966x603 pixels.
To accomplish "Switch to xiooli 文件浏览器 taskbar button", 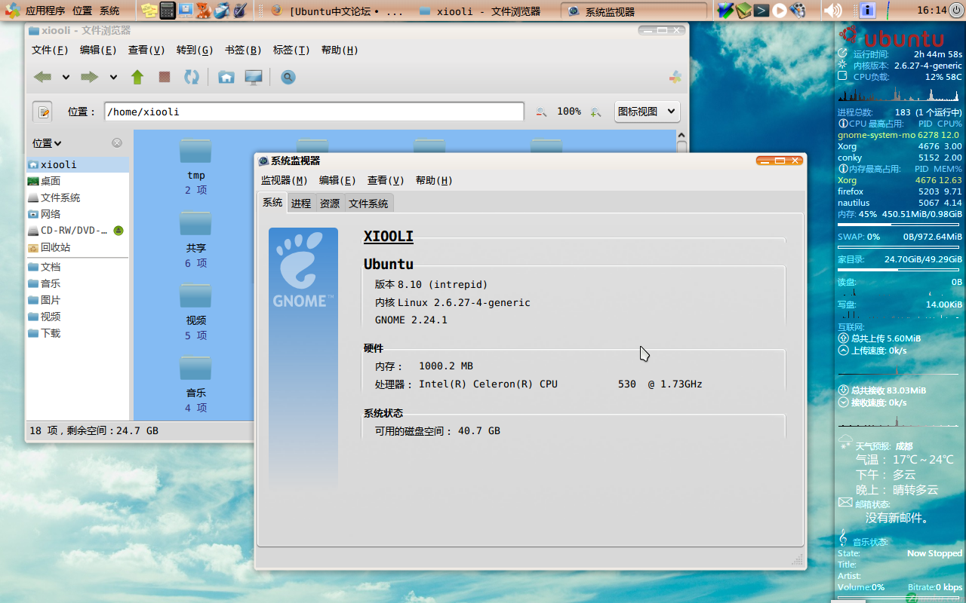I will coord(486,11).
